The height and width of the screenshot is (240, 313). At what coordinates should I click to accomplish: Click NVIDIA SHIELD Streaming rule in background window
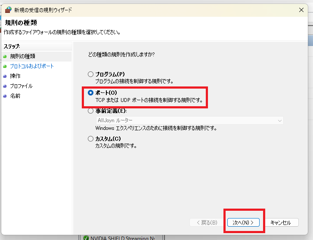pos(122,238)
